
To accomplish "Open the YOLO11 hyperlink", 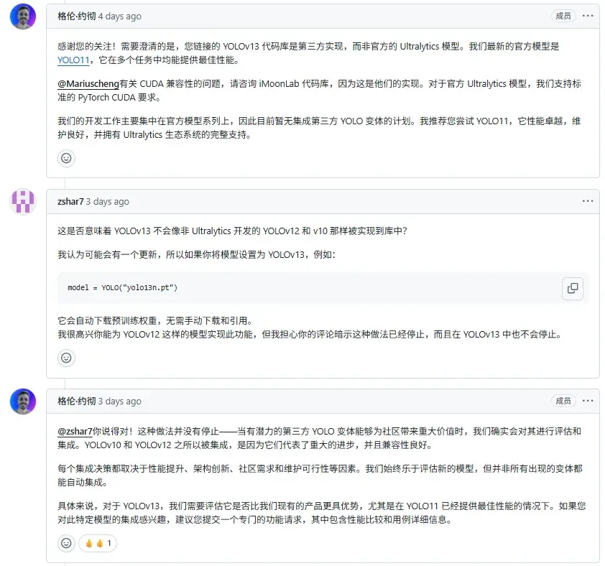I will pos(74,60).
